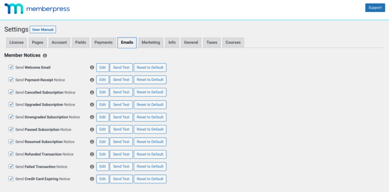Viewport: 389px width, 192px height.
Task: Send Test for Cancelled Subscription Notice
Action: click(121, 92)
